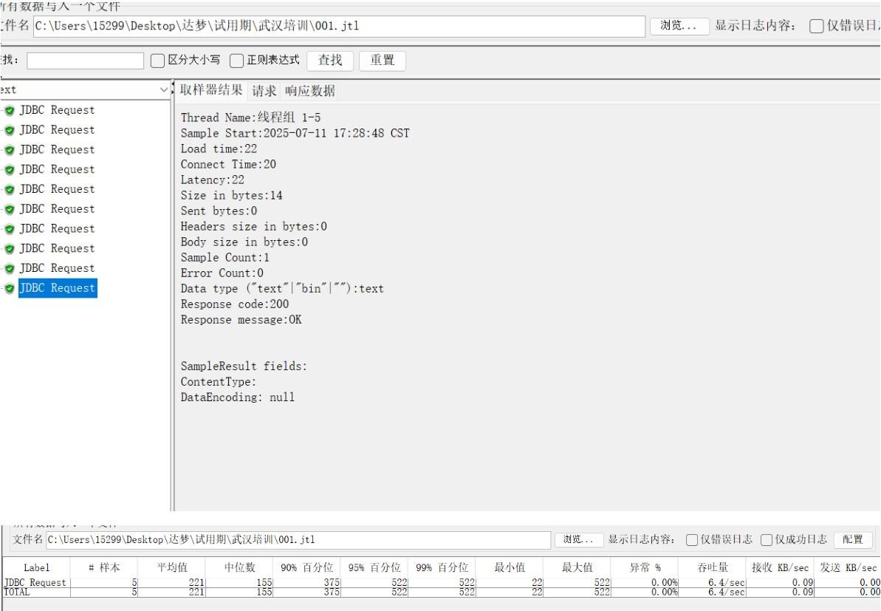Click the Response code:200 line
This screenshot has width=881, height=611.
click(x=234, y=304)
